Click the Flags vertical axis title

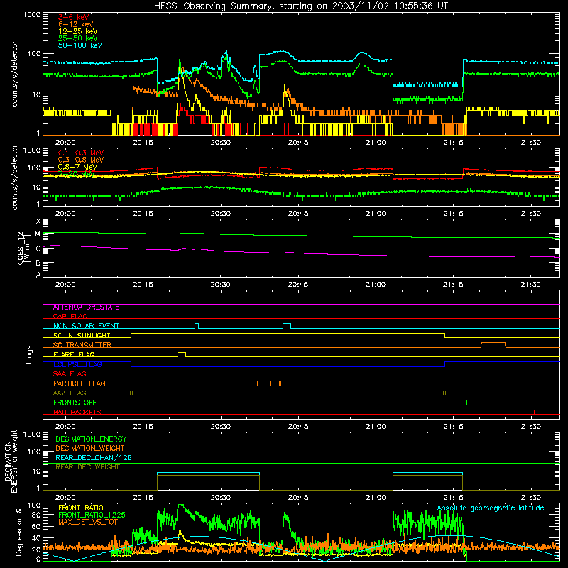(29, 354)
